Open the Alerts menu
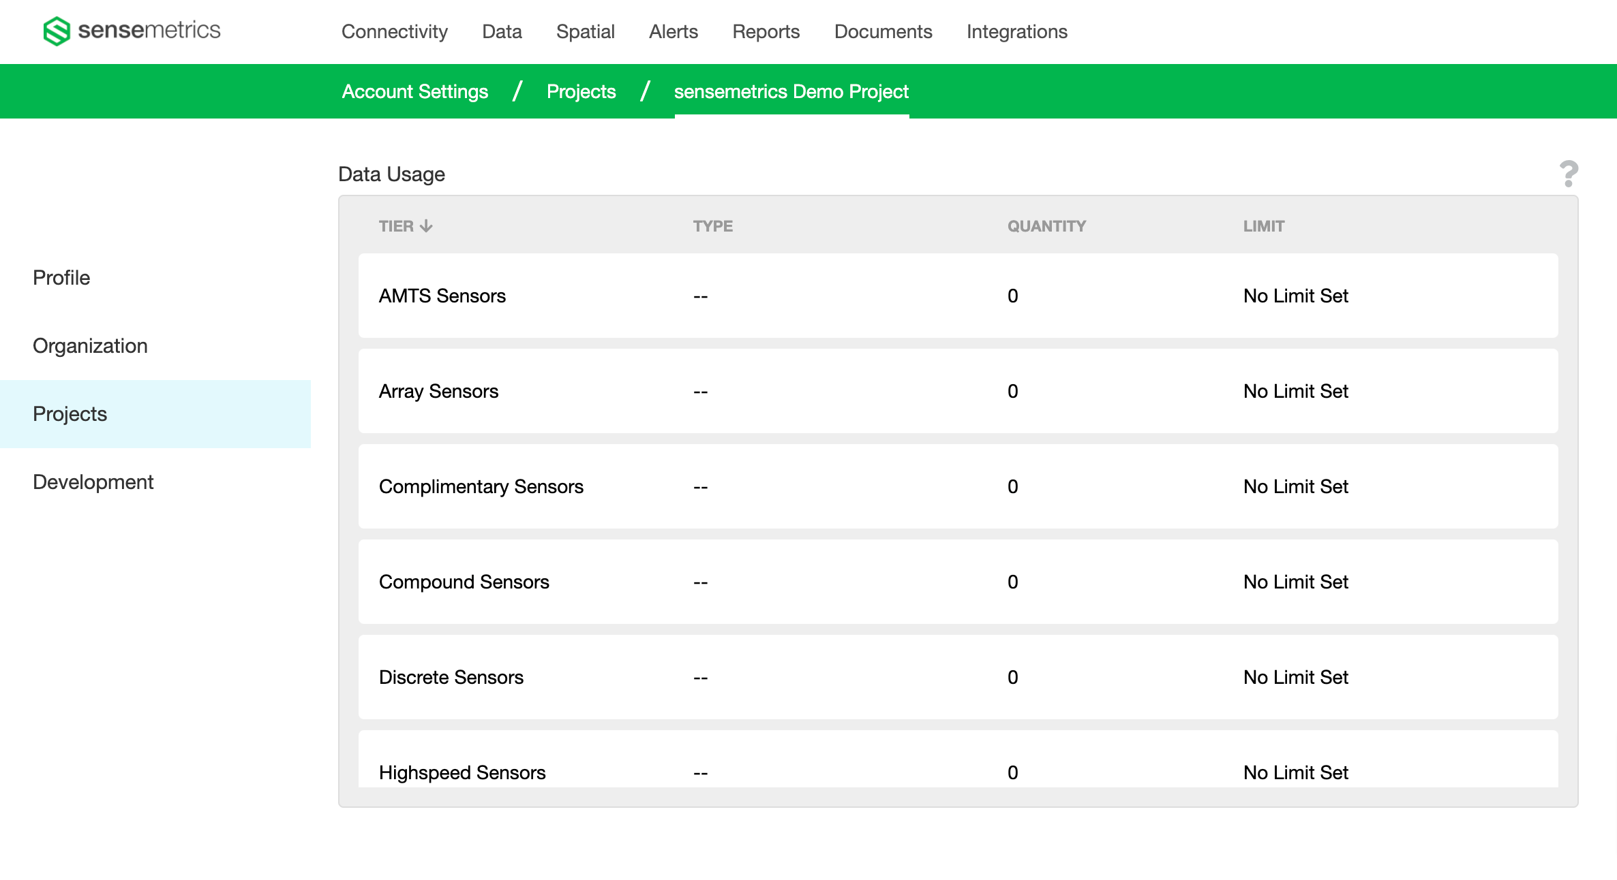Image resolution: width=1617 pixels, height=880 pixels. point(674,31)
